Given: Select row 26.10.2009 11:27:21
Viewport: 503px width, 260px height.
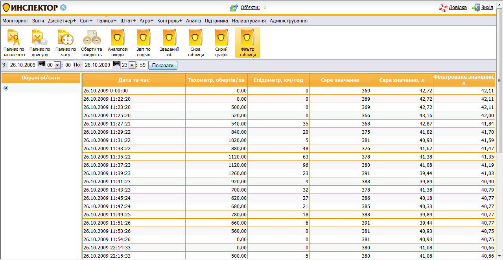Looking at the screenshot, I should coord(289,124).
